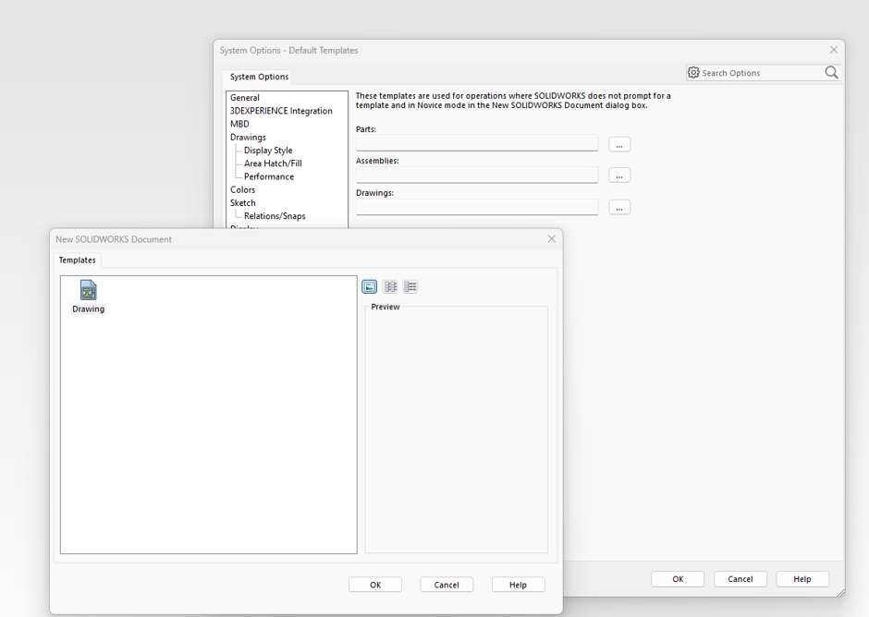Screen dimensions: 869x617
Task: Select Relations/Snaps under Sketch
Action: coord(275,216)
